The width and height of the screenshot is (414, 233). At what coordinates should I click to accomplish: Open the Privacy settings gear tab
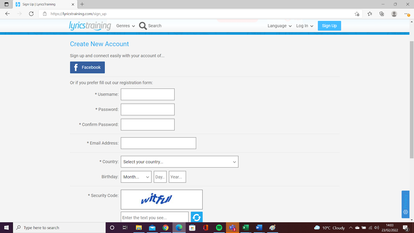(405, 205)
